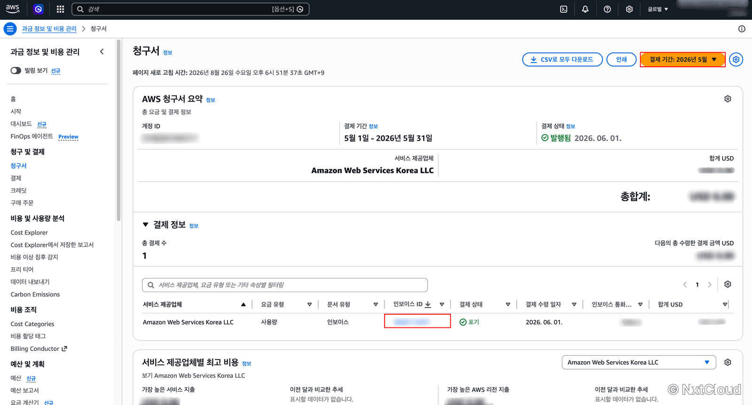
Task: Open the CloudShell terminal icon
Action: pos(564,9)
